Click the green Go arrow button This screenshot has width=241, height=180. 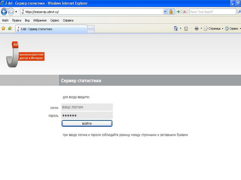(x=178, y=12)
